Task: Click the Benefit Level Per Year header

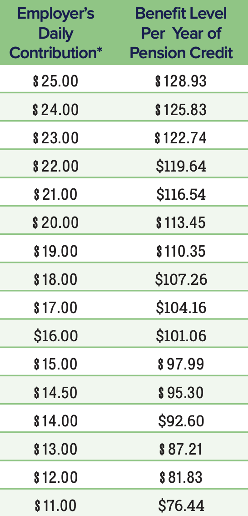Action: [181, 33]
